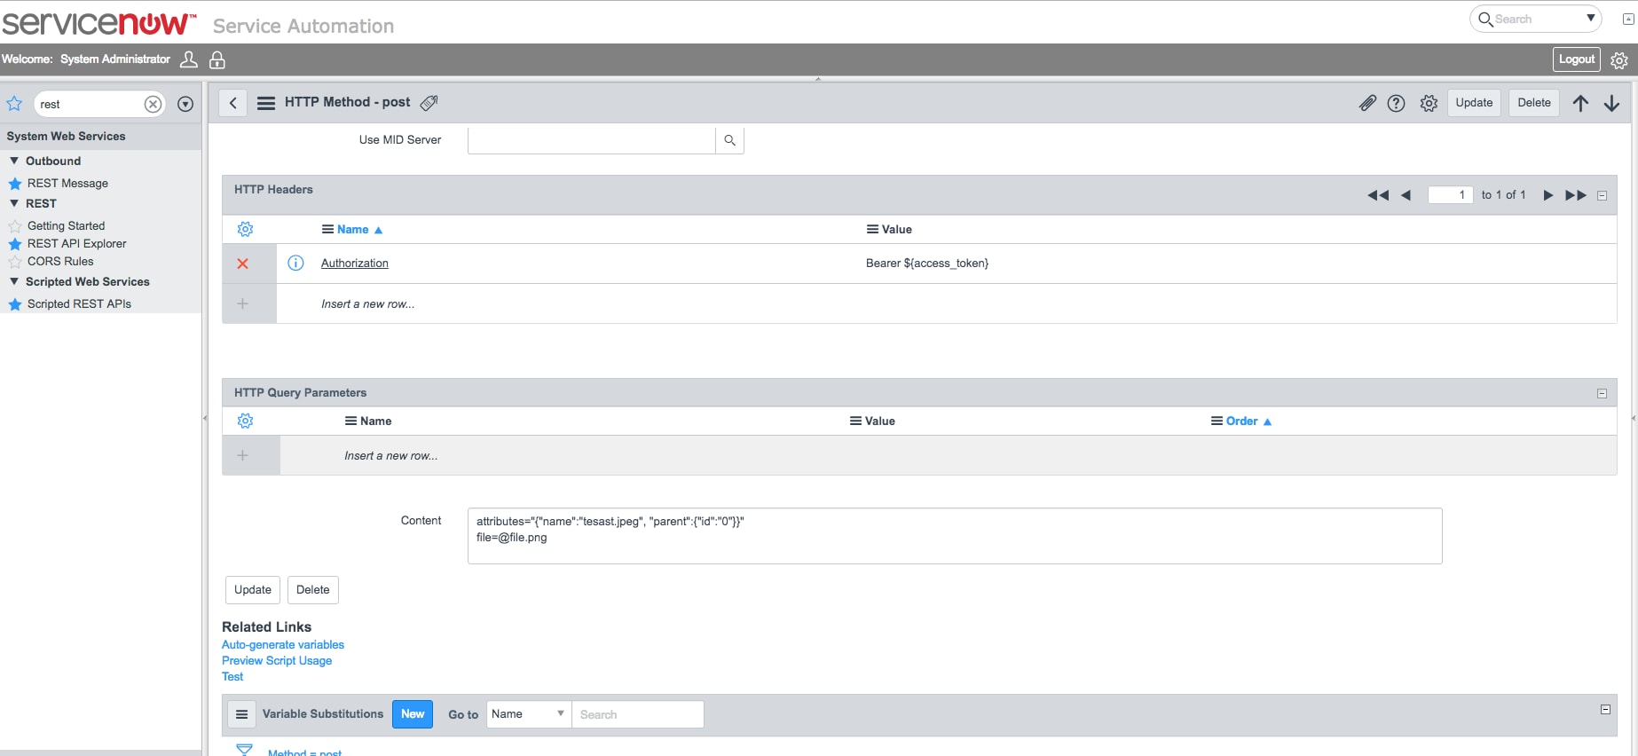
Task: Open the REST API Explorer module
Action: [77, 244]
